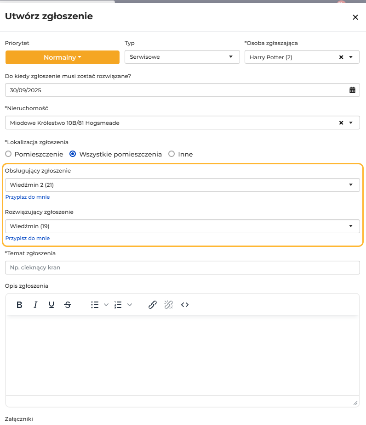Choose the Inne location option
Image resolution: width=366 pixels, height=425 pixels.
172,154
